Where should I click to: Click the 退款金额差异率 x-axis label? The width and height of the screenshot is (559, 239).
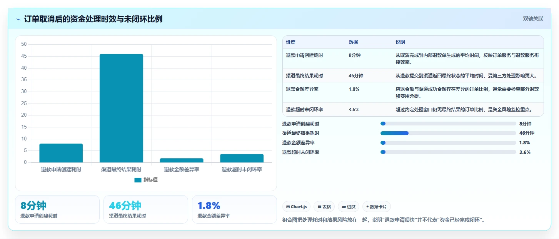click(182, 170)
